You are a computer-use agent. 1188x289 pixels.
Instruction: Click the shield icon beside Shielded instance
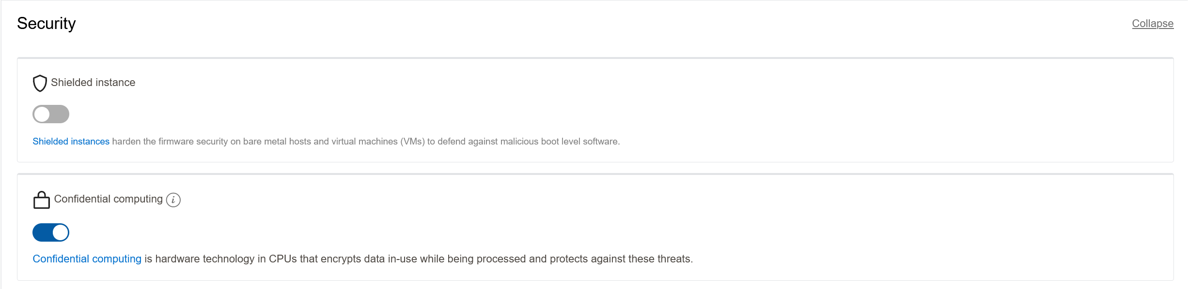point(41,84)
